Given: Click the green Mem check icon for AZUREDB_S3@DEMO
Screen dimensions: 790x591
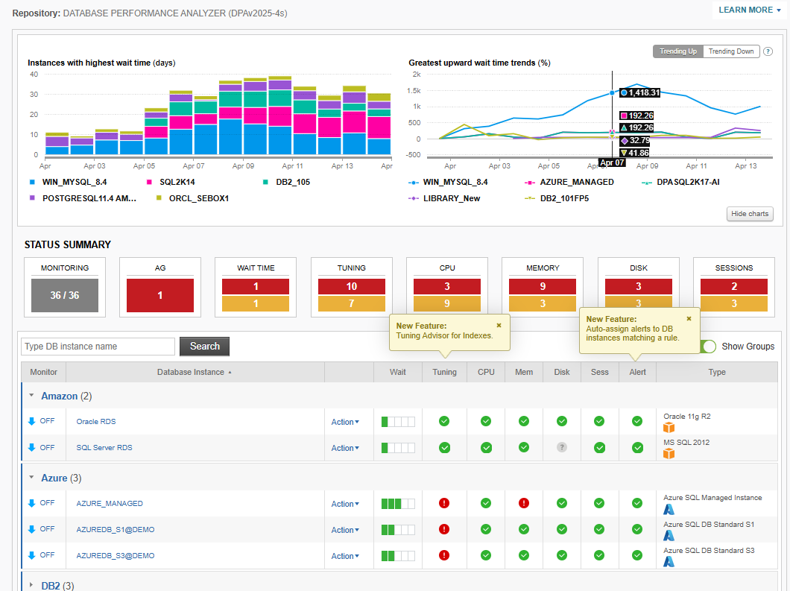Looking at the screenshot, I should pos(524,555).
